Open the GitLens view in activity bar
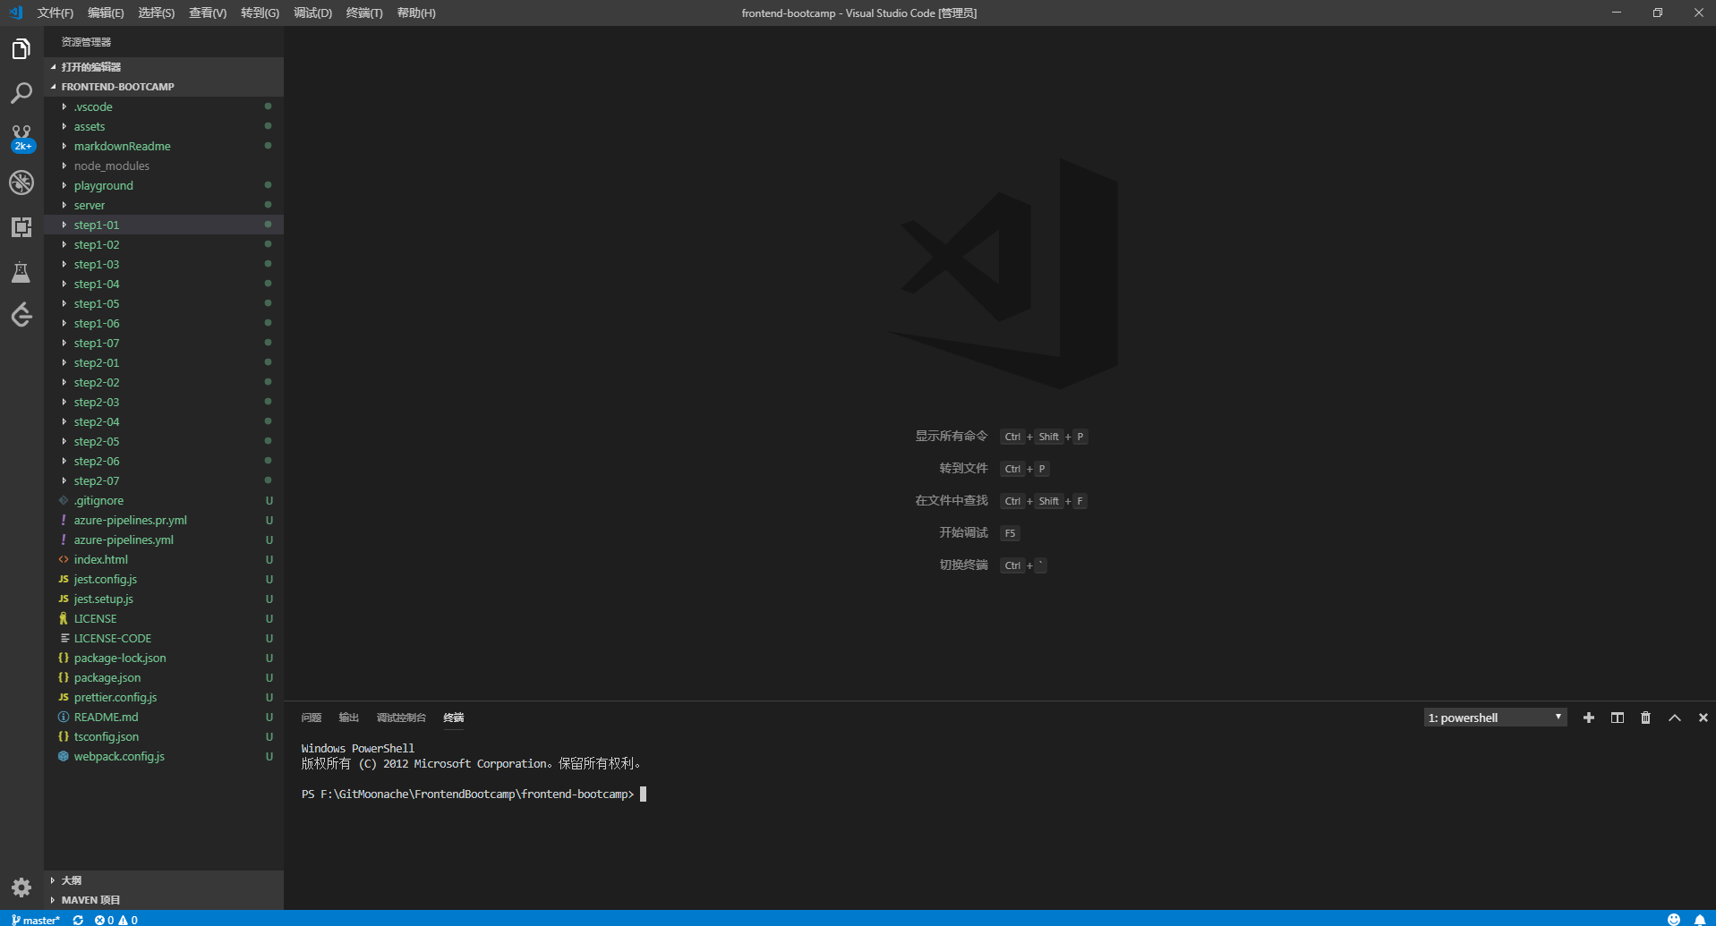Image resolution: width=1716 pixels, height=926 pixels. coord(21,315)
